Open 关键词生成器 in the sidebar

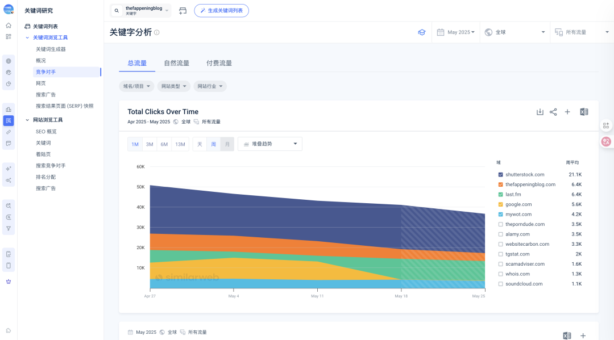point(51,49)
